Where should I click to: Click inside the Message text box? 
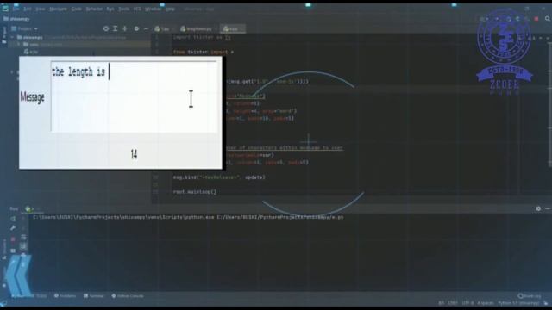point(135,96)
